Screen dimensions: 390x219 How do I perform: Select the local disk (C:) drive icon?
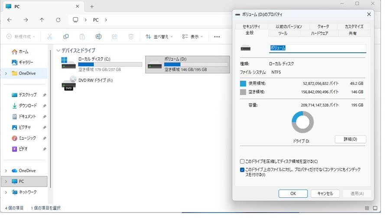tap(68, 63)
